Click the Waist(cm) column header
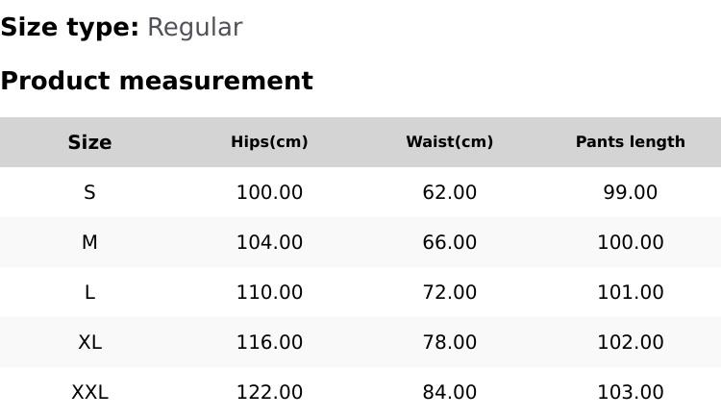Image resolution: width=721 pixels, height=417 pixels. pyautogui.click(x=449, y=142)
